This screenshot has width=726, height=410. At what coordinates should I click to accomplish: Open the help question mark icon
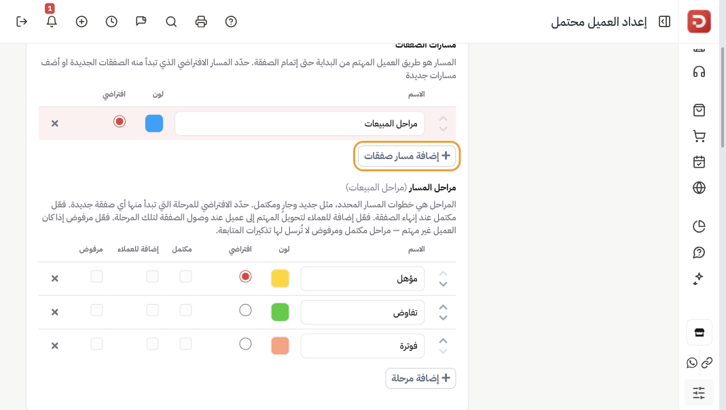tap(231, 22)
